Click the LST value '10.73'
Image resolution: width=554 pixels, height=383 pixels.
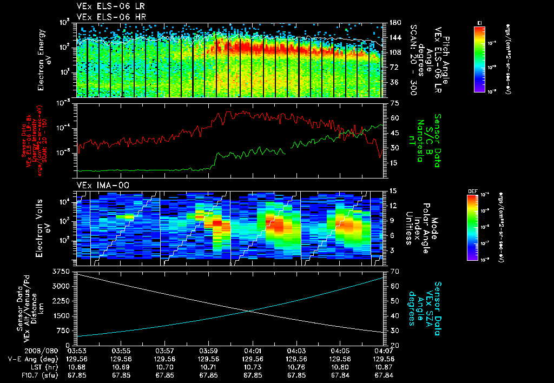[x=253, y=368]
